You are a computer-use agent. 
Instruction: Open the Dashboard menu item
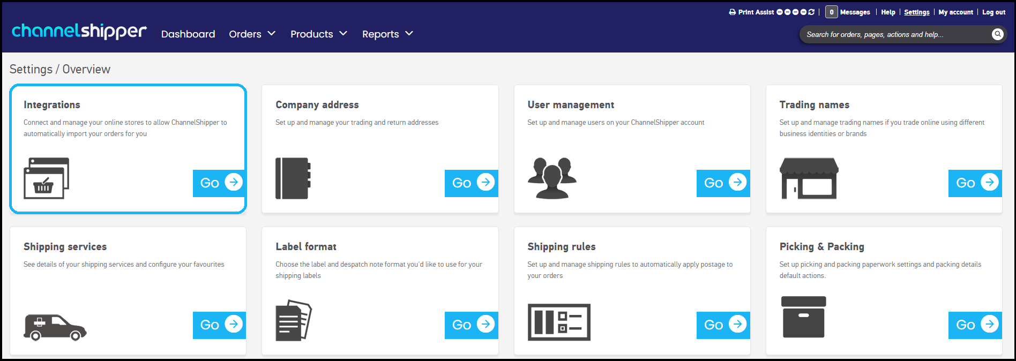188,34
